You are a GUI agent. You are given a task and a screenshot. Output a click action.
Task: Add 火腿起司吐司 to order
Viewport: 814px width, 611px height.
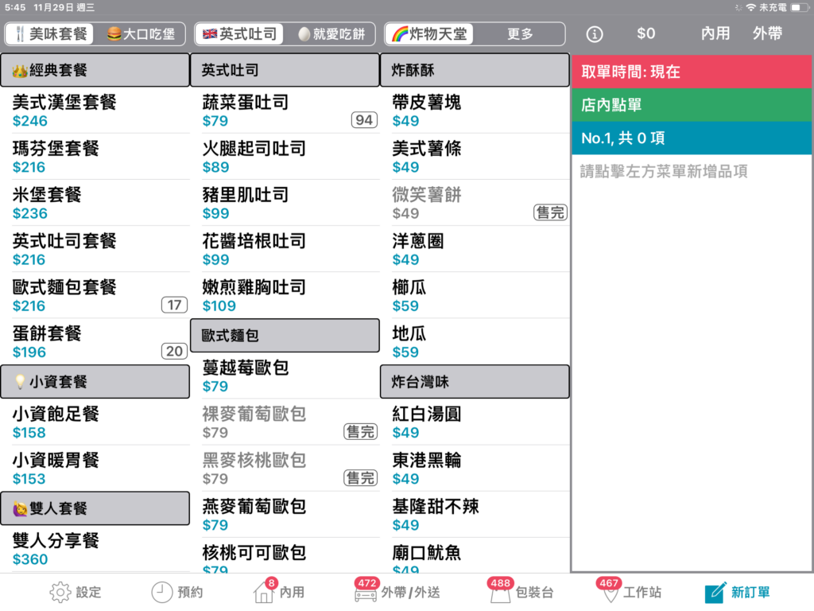pos(285,157)
